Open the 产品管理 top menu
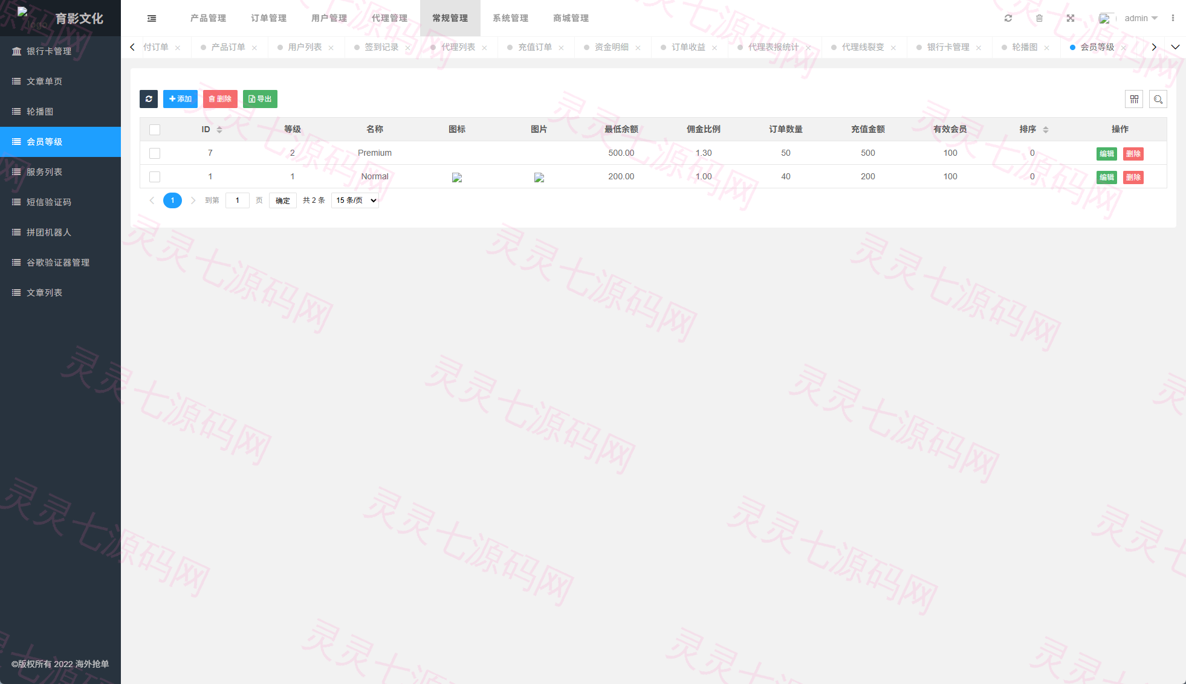This screenshot has height=684, width=1186. pyautogui.click(x=209, y=18)
